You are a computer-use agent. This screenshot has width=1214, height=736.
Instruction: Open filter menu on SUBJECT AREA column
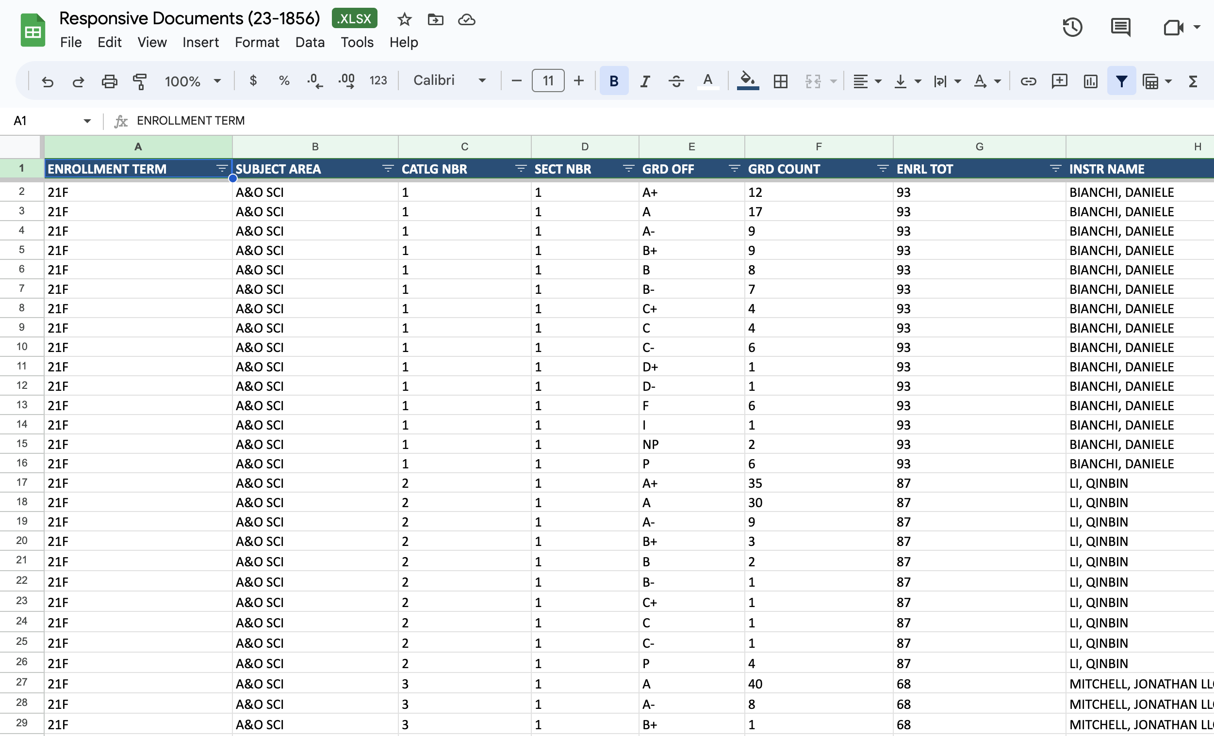coord(388,169)
